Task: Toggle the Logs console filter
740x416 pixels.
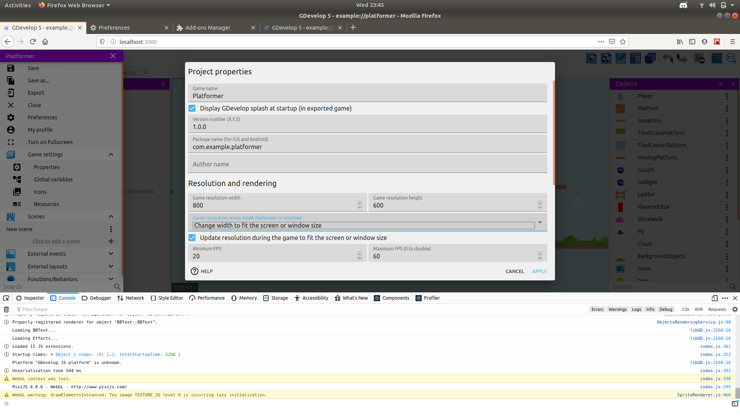Action: (636, 309)
